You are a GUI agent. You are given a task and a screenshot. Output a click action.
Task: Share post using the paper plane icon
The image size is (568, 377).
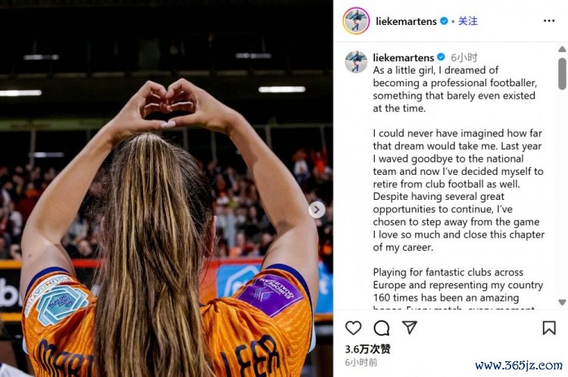tap(410, 327)
